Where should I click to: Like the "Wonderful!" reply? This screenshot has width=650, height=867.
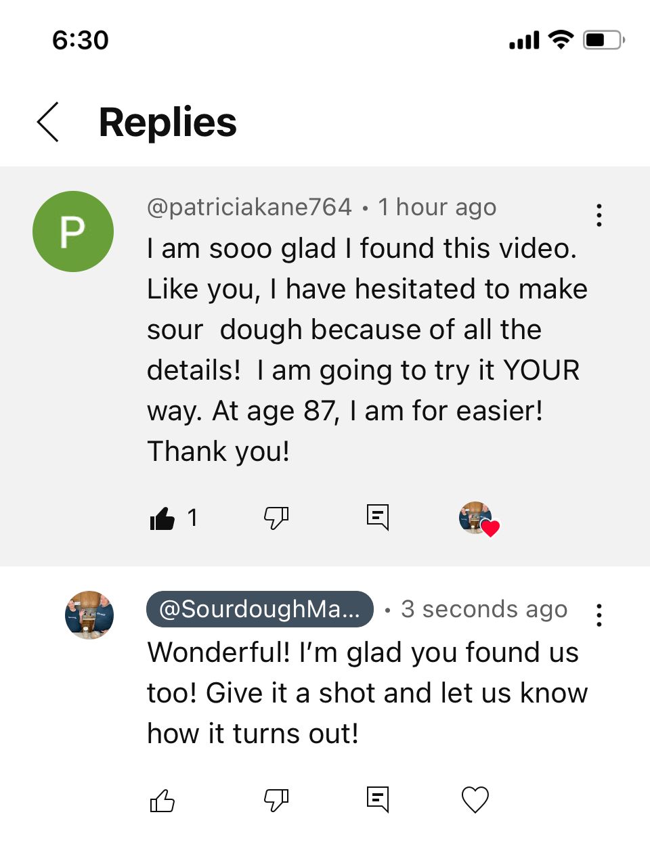[162, 801]
